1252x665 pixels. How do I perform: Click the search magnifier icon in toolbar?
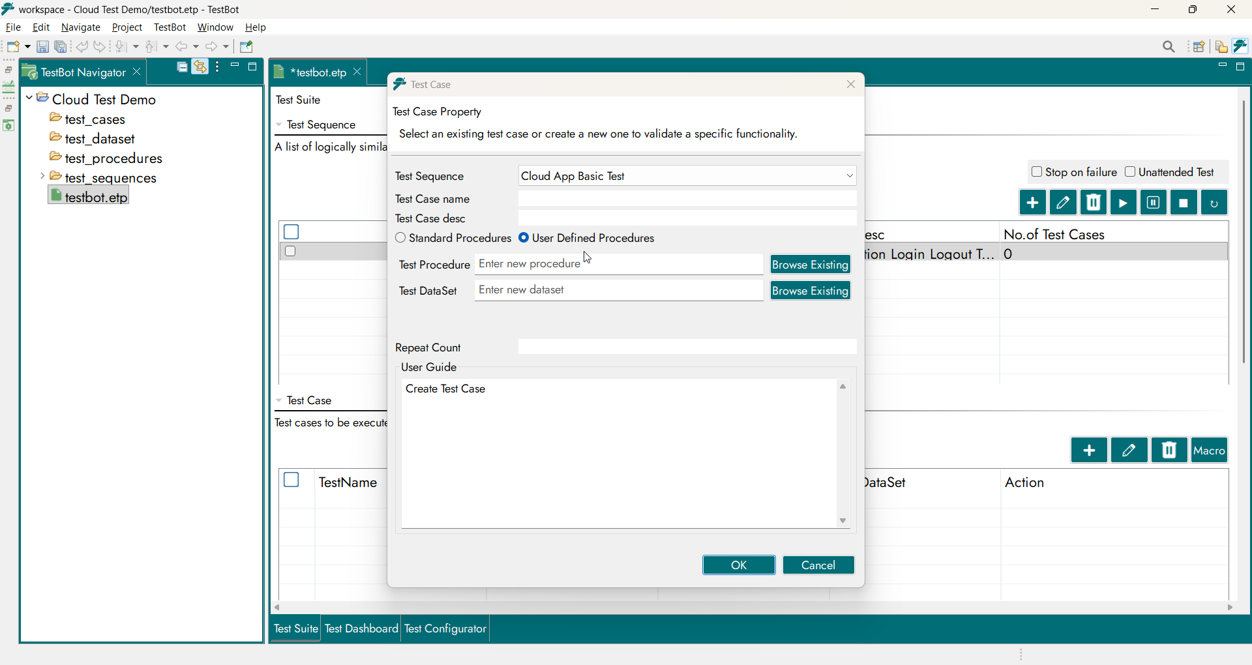pyautogui.click(x=1169, y=47)
